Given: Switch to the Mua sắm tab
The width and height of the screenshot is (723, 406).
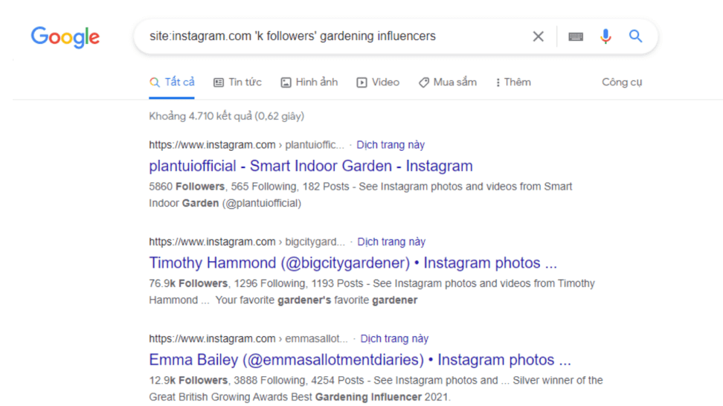Looking at the screenshot, I should (447, 83).
